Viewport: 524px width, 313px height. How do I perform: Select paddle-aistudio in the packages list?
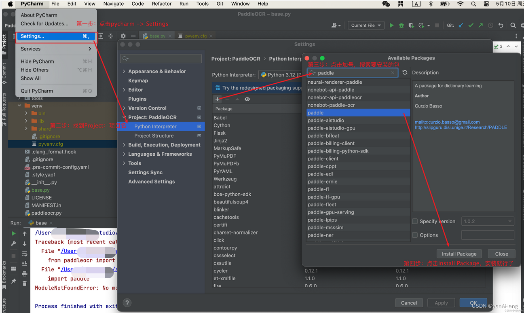click(358, 121)
